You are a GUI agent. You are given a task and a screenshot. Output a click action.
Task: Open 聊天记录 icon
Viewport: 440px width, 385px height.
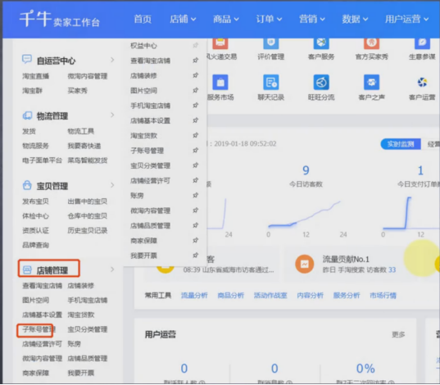click(270, 82)
